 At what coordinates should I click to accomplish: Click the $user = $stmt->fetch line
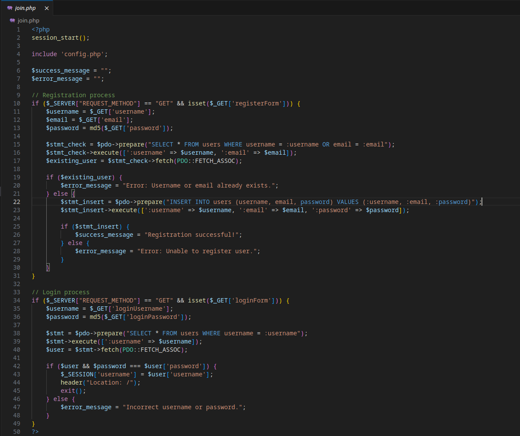click(x=117, y=350)
